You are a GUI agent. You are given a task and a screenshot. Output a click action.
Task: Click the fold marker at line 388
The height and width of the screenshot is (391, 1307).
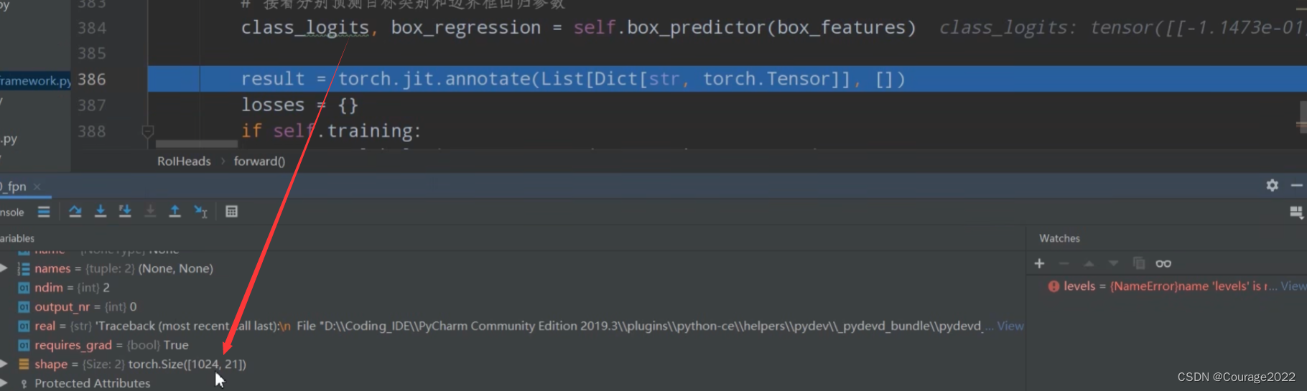(148, 131)
